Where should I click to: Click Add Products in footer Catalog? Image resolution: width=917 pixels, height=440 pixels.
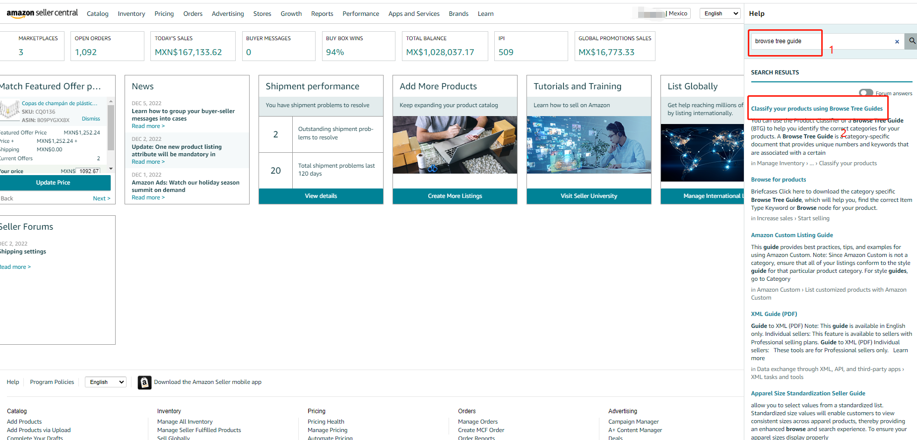24,422
